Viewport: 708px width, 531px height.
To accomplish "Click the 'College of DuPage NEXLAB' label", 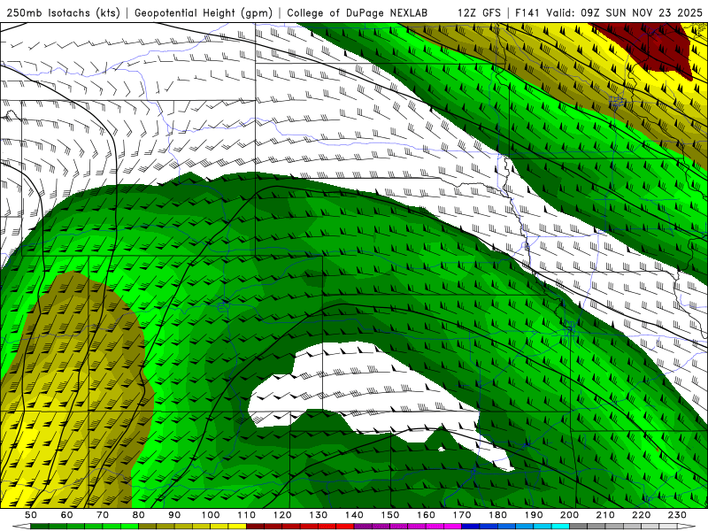I will tap(358, 12).
